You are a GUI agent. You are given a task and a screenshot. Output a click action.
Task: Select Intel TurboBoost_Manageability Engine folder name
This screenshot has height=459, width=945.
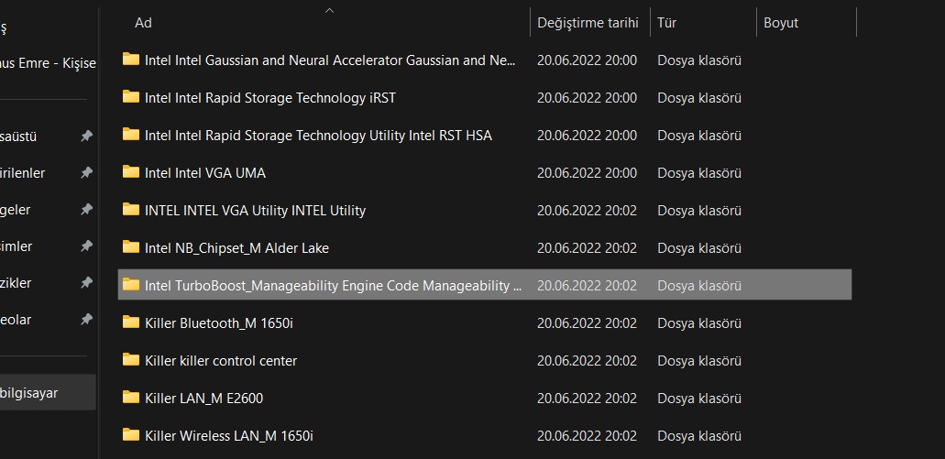(x=333, y=286)
